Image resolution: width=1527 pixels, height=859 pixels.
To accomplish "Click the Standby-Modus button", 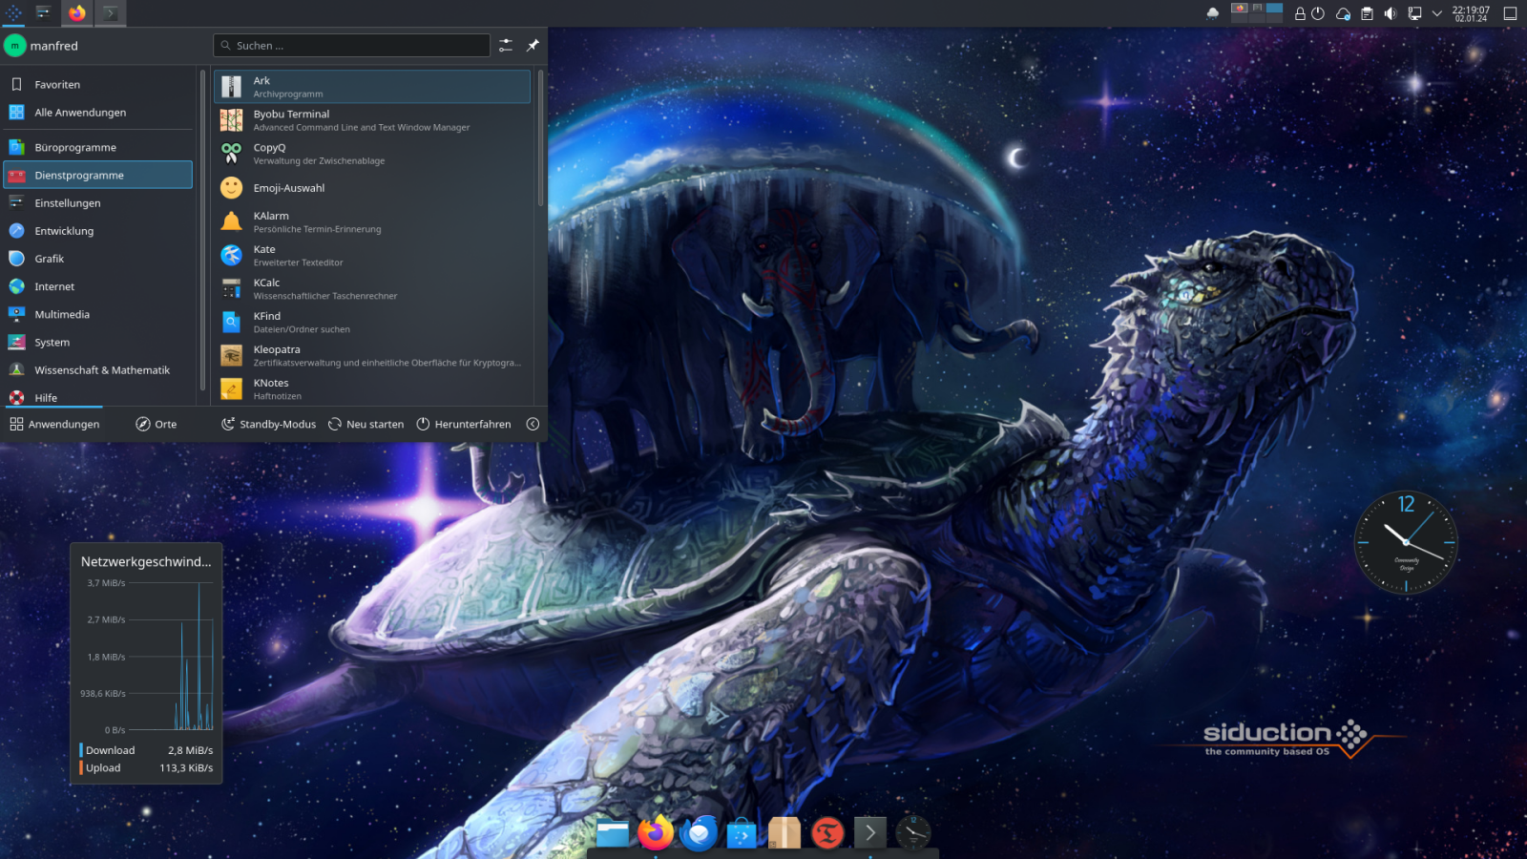I will (x=268, y=424).
